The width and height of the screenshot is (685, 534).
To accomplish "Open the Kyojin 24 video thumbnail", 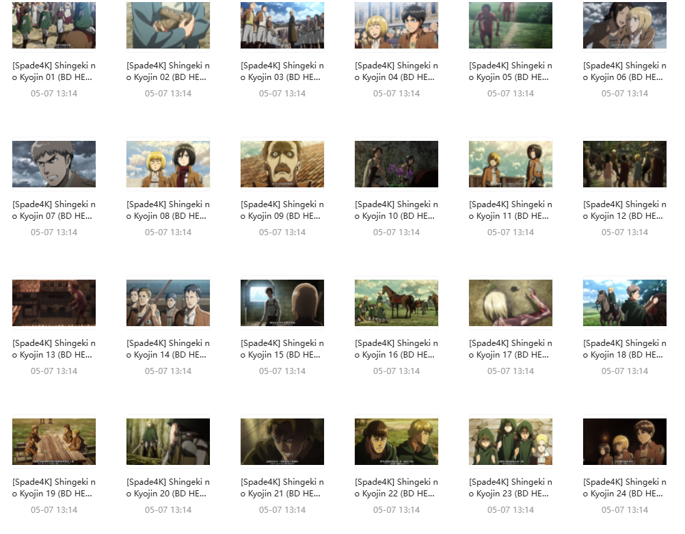I will [x=625, y=442].
